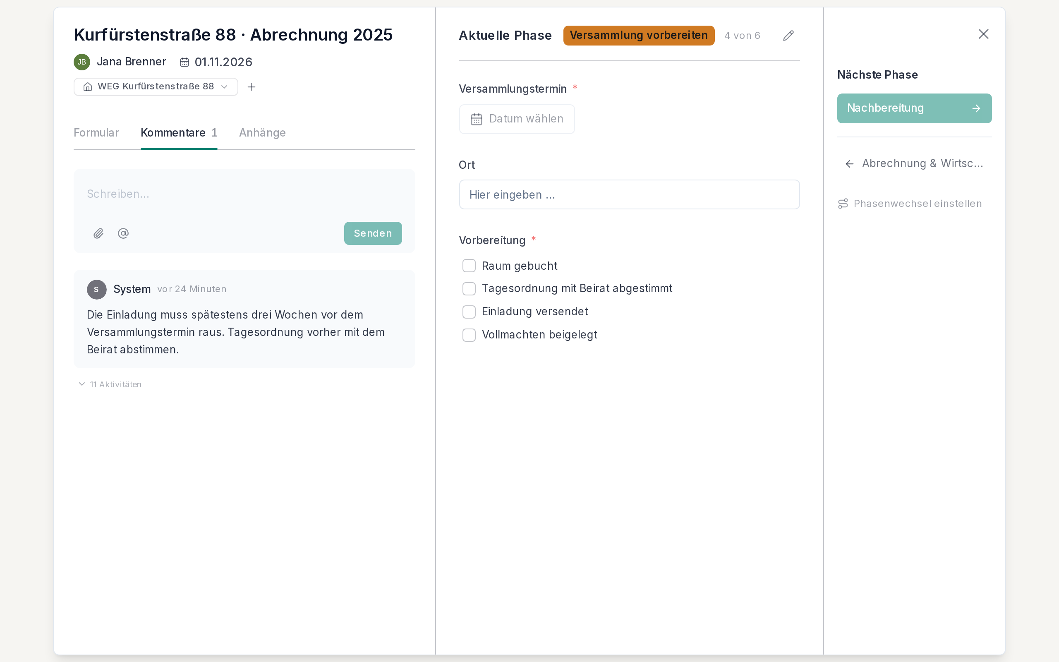
Task: Close the dialog with the X icon
Action: (983, 34)
